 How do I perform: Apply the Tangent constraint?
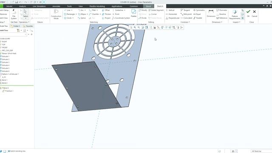coord(185,10)
